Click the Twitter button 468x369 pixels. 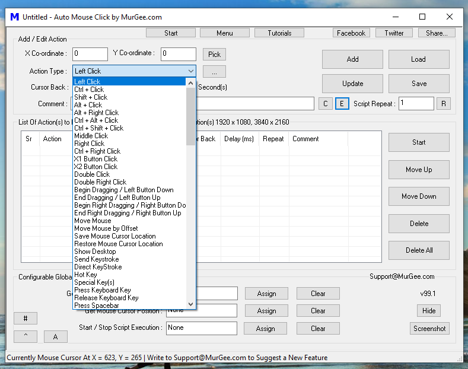(x=394, y=33)
